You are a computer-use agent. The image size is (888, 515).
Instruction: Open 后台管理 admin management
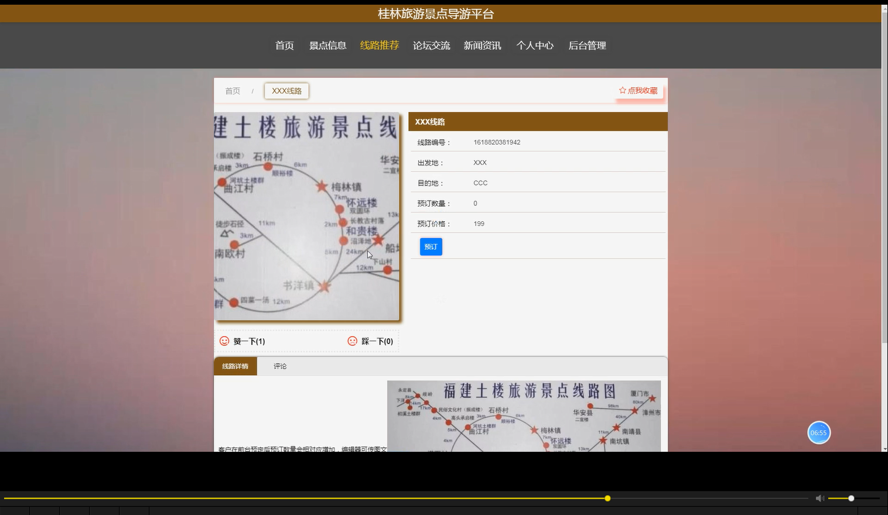point(587,45)
